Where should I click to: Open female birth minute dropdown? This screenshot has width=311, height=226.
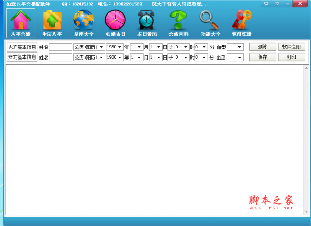click(x=201, y=58)
